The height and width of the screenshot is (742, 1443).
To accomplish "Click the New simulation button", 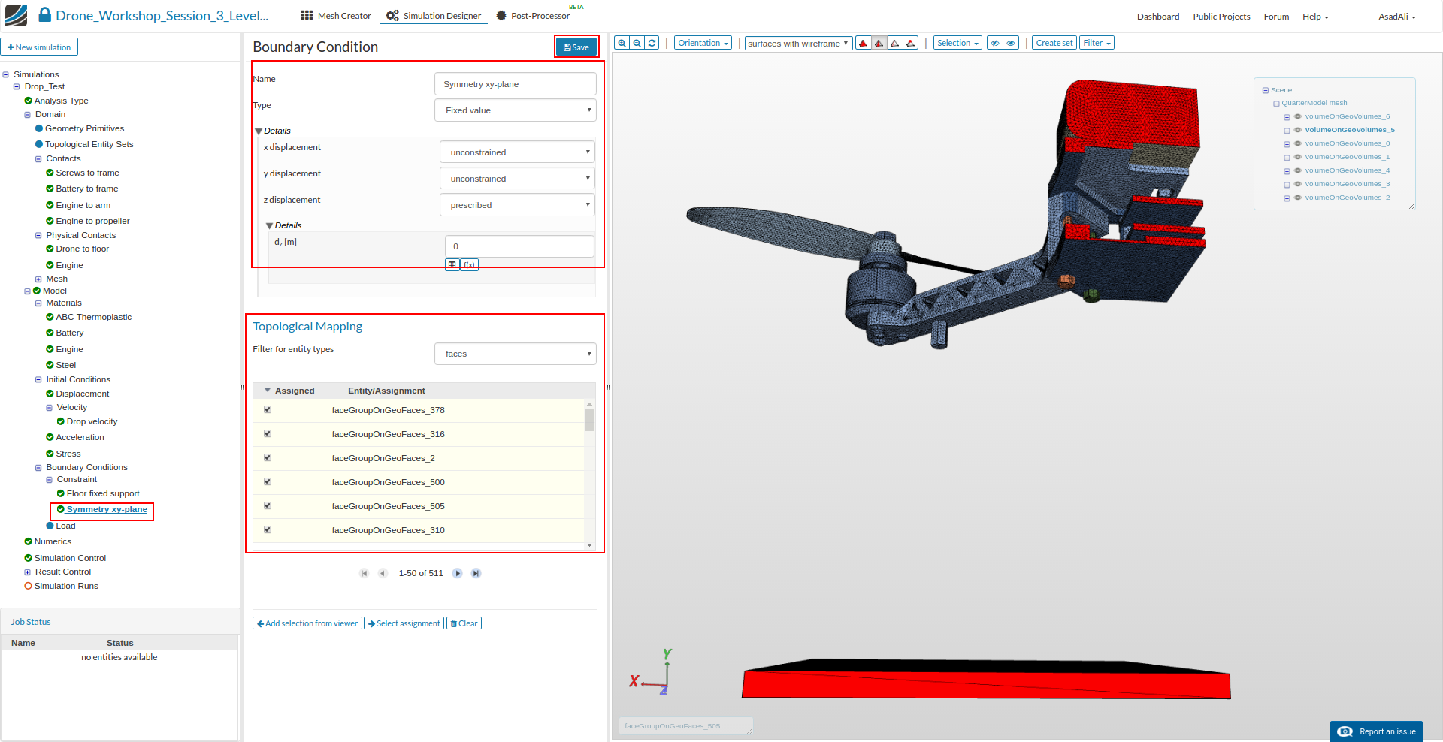I will [39, 47].
